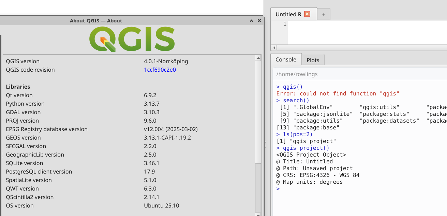Screen dimensions: 447x216
Task: Open the QGIS code revision link 1ccf690c2e0
Action: (x=160, y=70)
